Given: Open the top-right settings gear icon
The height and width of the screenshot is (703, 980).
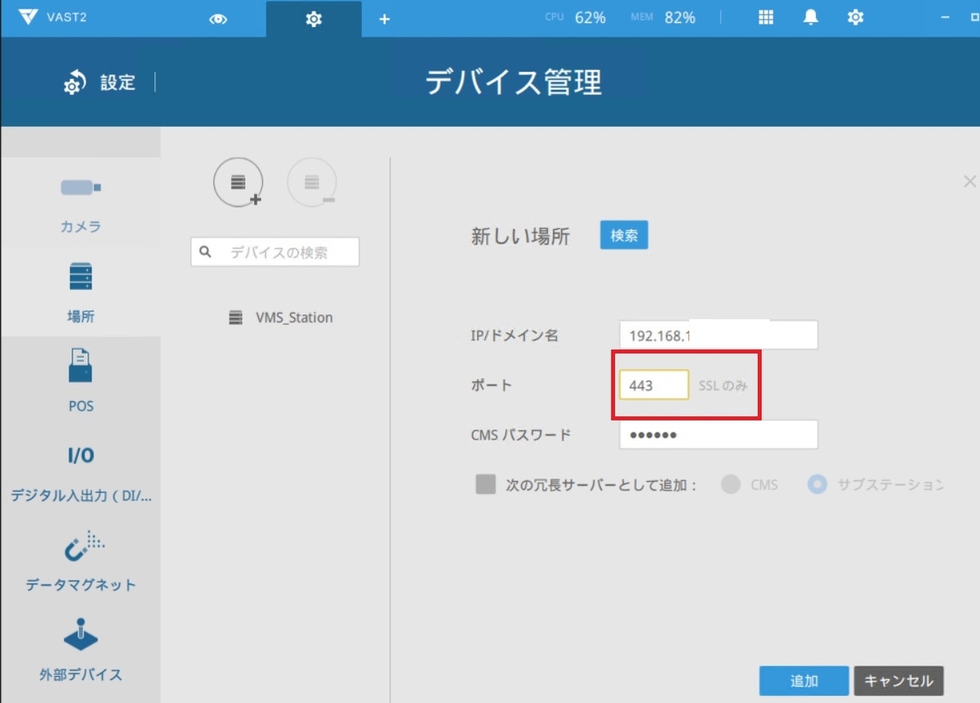Looking at the screenshot, I should pyautogui.click(x=855, y=17).
